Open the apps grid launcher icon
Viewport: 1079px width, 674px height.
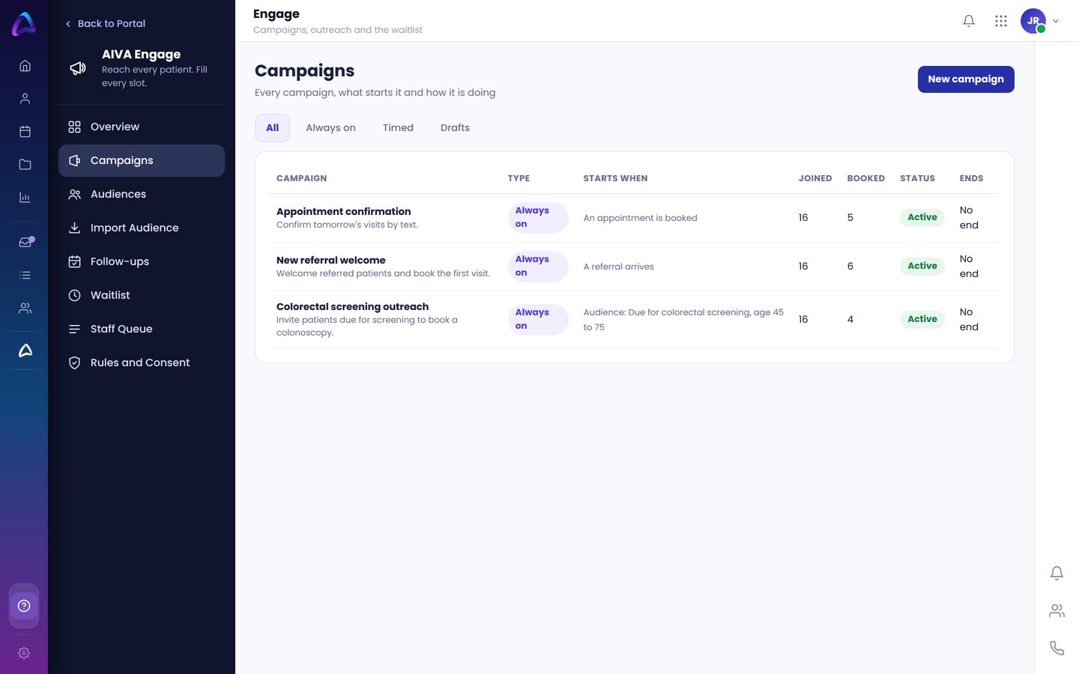1001,21
